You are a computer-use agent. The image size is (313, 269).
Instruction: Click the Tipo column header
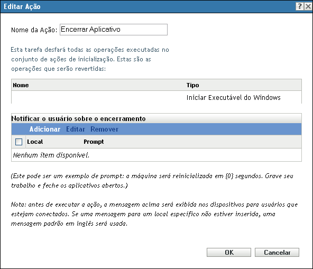pyautogui.click(x=192, y=85)
